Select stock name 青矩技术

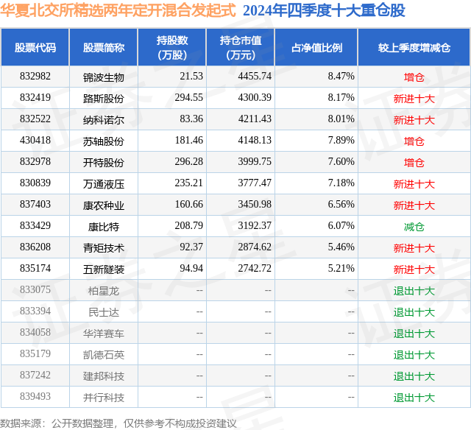click(104, 248)
